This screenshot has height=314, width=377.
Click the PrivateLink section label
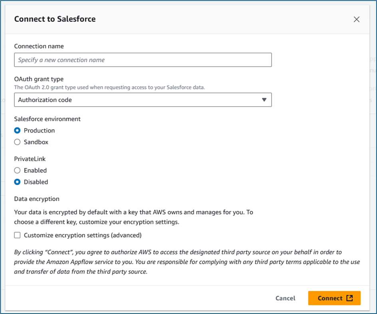click(x=30, y=159)
